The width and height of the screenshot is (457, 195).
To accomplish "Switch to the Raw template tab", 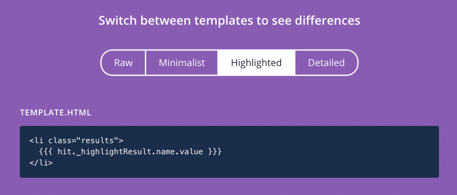I will coord(123,63).
